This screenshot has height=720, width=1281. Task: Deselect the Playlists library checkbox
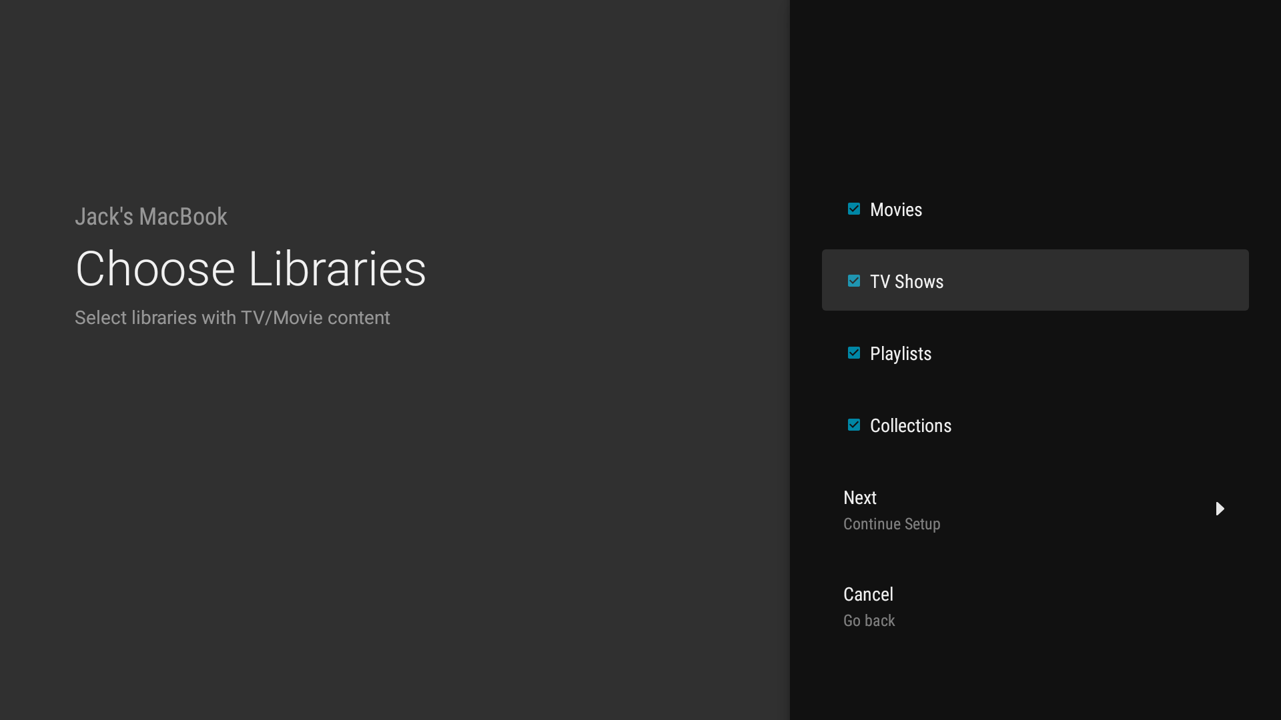(x=853, y=353)
